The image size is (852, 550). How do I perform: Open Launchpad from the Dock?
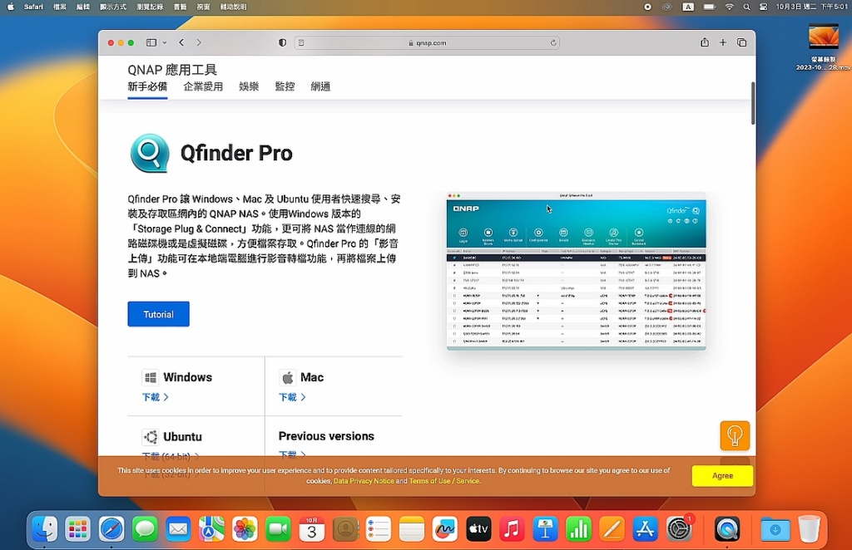[x=77, y=528]
